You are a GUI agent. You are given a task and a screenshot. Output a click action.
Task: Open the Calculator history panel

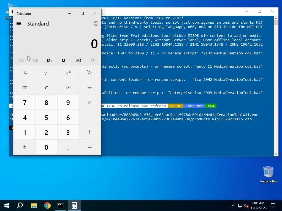click(x=96, y=23)
